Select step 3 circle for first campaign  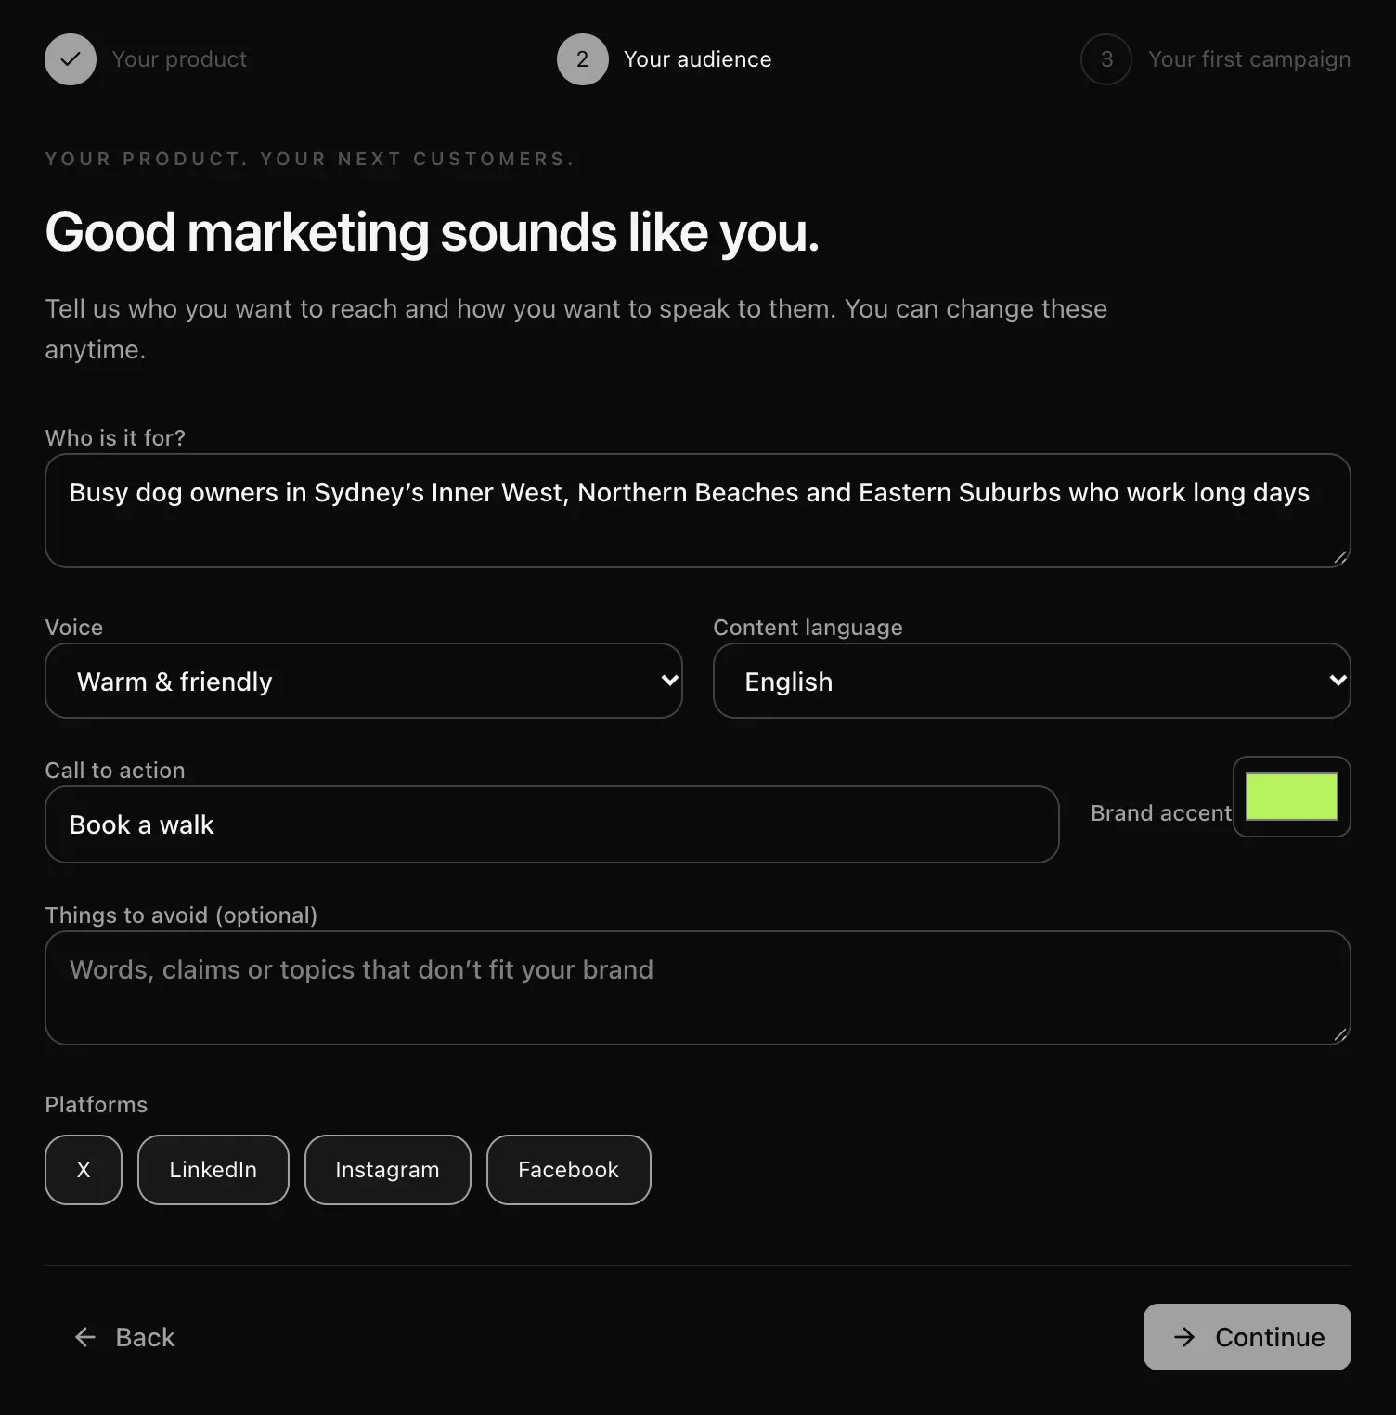(x=1106, y=59)
